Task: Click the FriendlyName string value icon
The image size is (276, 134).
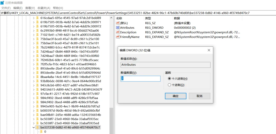Action: pyautogui.click(x=118, y=37)
